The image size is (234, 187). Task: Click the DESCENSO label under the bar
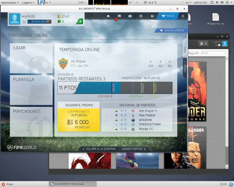coord(105,96)
